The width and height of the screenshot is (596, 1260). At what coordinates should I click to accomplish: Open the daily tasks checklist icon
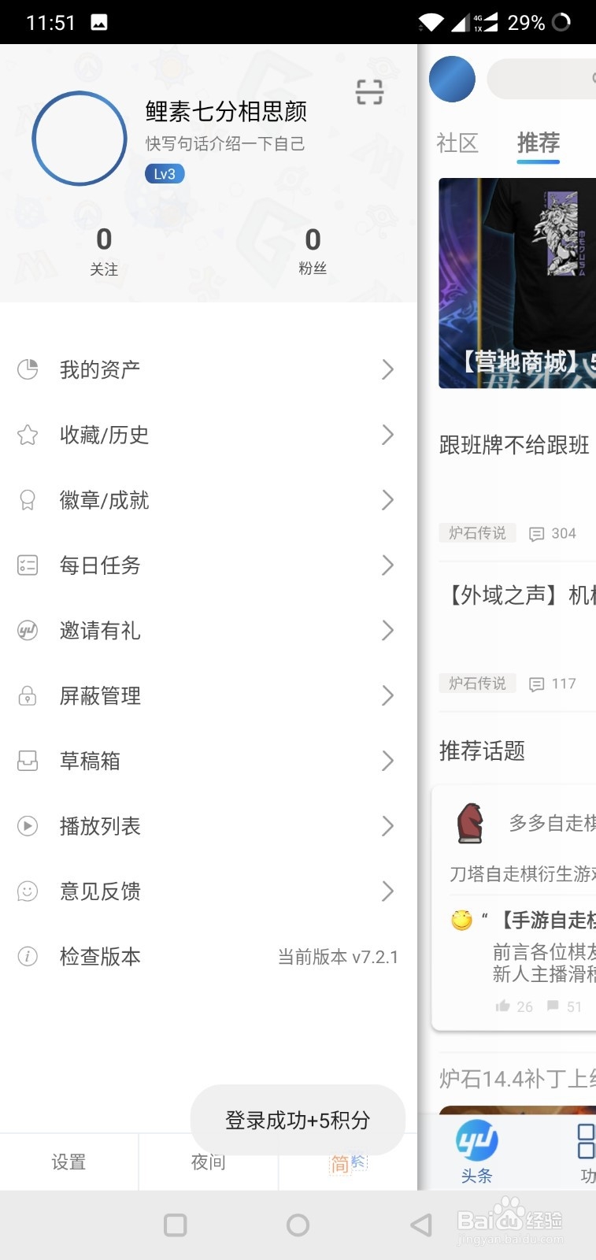(x=28, y=565)
